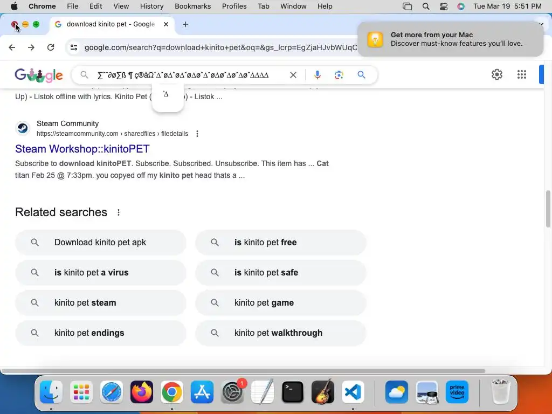
Task: Open the Tab menu
Action: coord(263,6)
